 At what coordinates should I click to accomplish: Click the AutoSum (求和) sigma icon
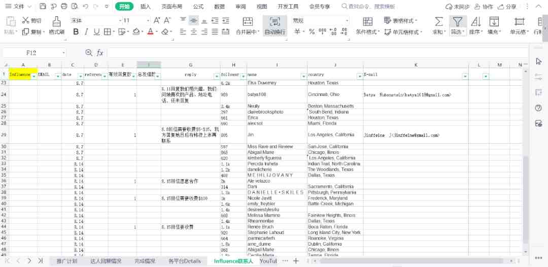pos(438,21)
